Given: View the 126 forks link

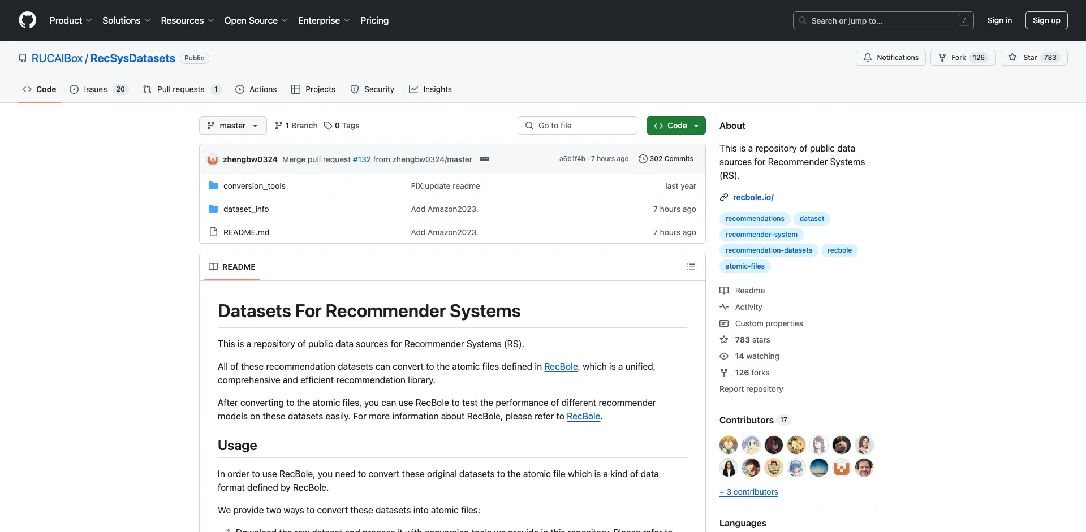Looking at the screenshot, I should pos(744,373).
